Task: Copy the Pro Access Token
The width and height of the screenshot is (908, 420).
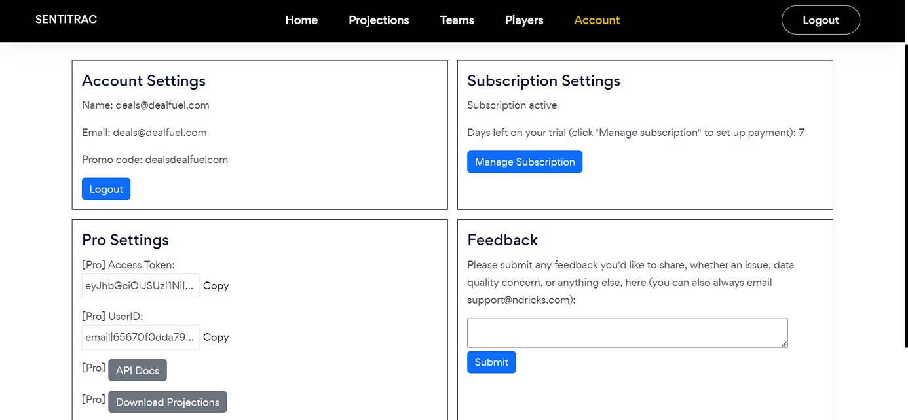Action: click(x=216, y=286)
